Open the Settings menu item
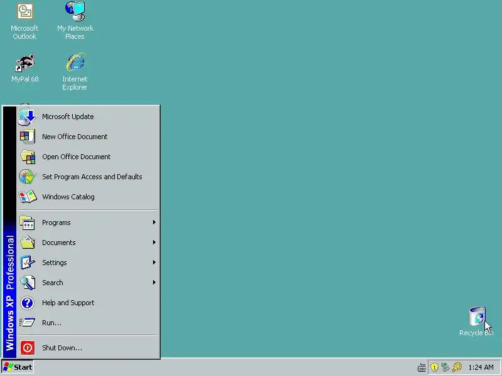 tap(88, 263)
